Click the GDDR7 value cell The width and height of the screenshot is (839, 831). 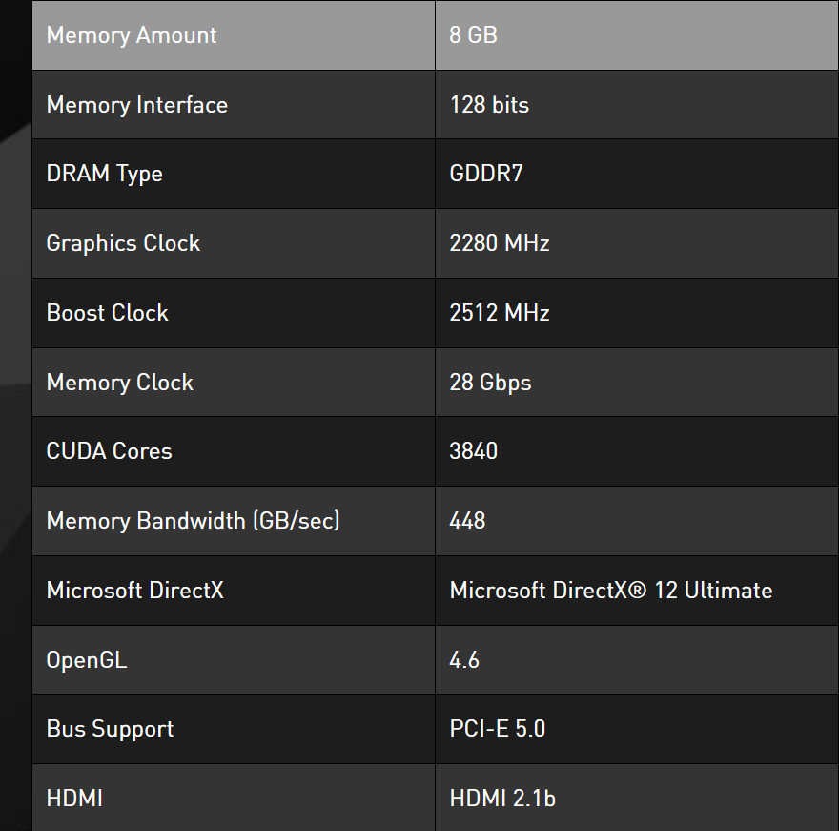click(x=486, y=174)
